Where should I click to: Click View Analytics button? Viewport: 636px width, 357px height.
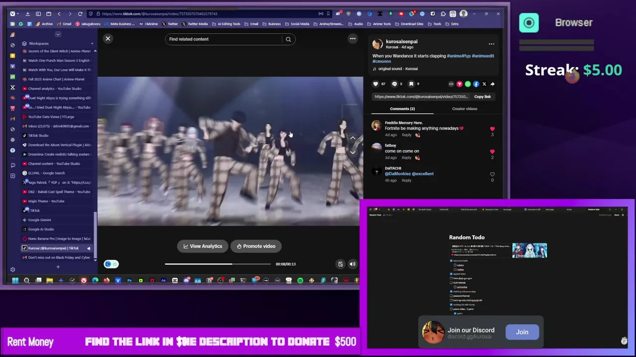[203, 246]
